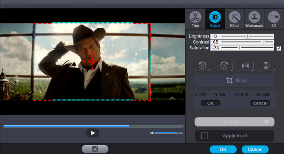284x154 pixels.
Task: Toggle the checkbox beside Saturation slider
Action: point(279,48)
